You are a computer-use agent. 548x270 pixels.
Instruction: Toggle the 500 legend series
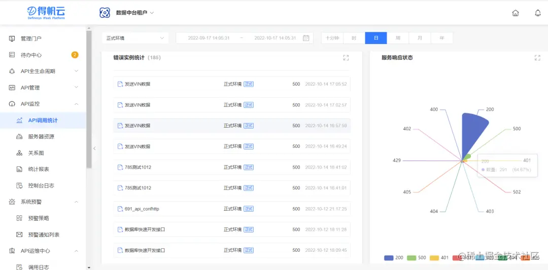pyautogui.click(x=417, y=258)
